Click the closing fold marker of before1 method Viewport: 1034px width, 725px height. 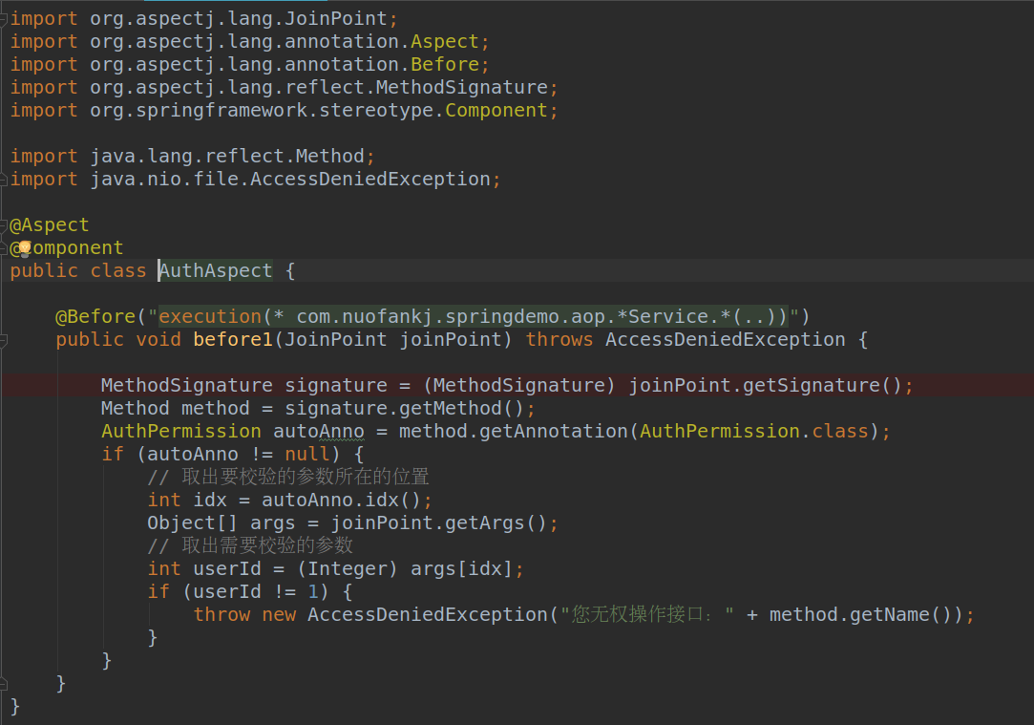(5, 683)
